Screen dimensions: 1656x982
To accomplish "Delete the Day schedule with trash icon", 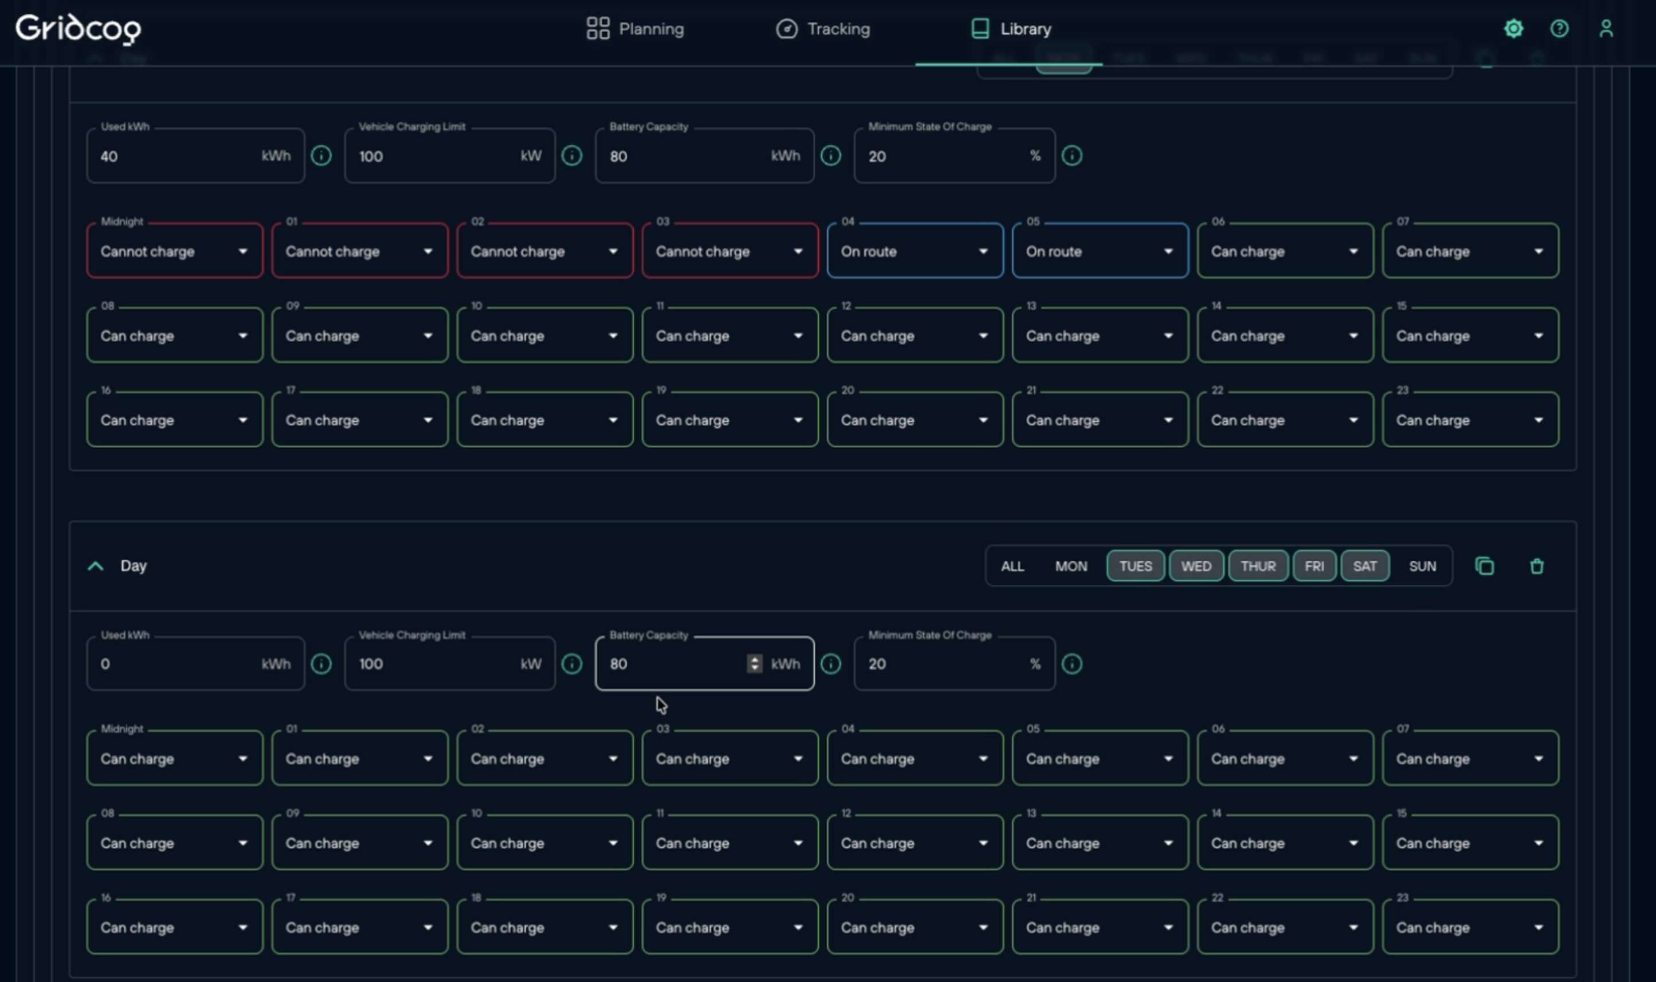I will [1536, 567].
